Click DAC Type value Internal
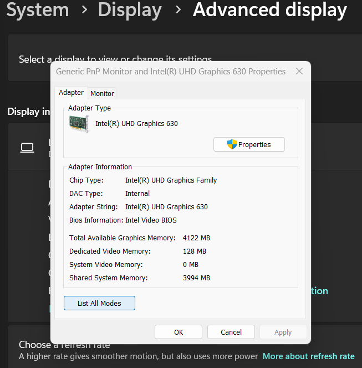362x368 pixels. point(137,193)
